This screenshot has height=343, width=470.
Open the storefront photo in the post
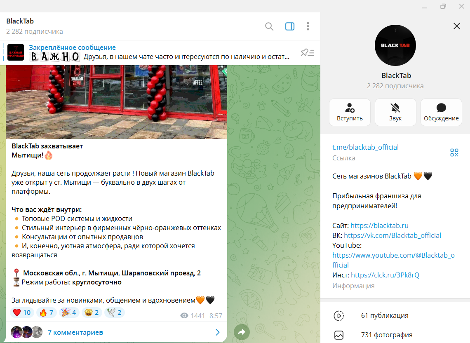116,102
